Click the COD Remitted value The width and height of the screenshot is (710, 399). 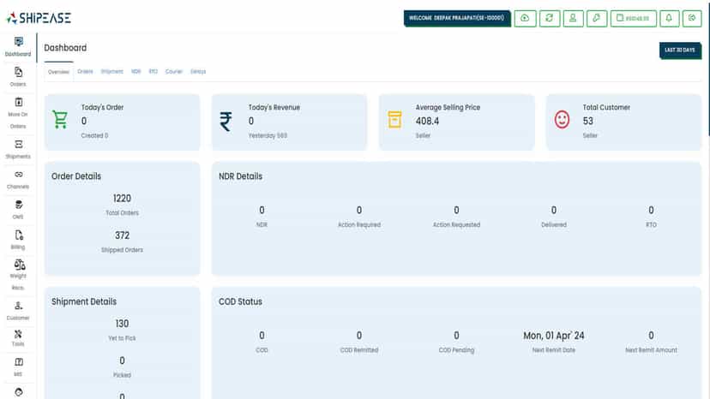(359, 336)
